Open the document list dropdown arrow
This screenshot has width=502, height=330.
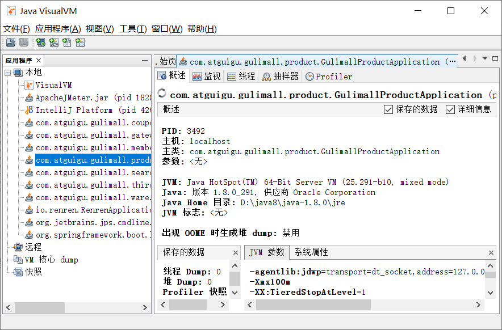click(485, 58)
